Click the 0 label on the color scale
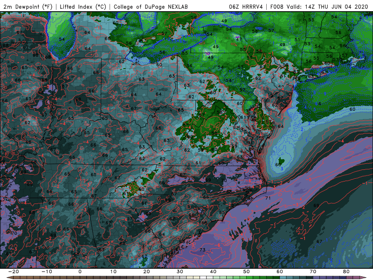The image size is (373, 280). click(x=80, y=272)
